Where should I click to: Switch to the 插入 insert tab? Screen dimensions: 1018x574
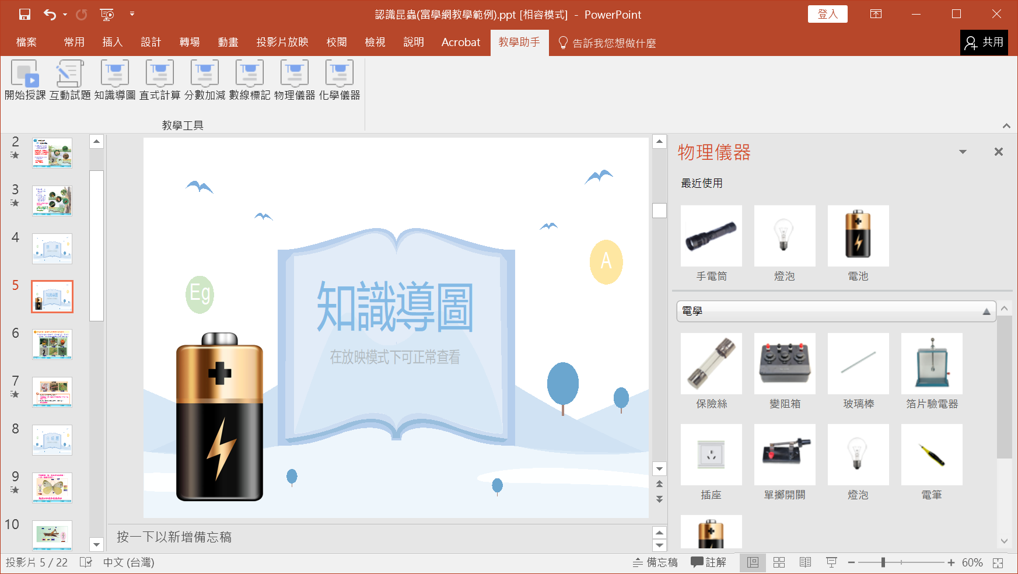tap(113, 43)
